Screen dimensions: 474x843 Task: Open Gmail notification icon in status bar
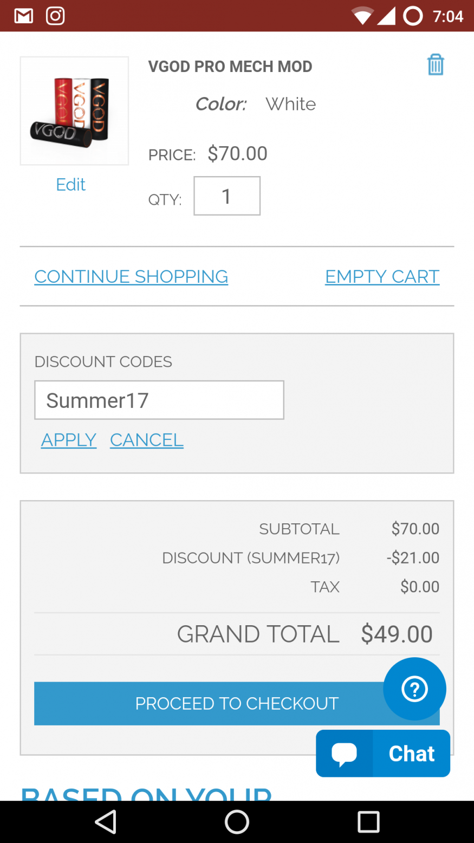(24, 16)
